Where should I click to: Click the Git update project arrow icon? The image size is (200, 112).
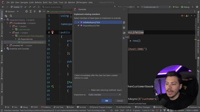click(x=26, y=7)
